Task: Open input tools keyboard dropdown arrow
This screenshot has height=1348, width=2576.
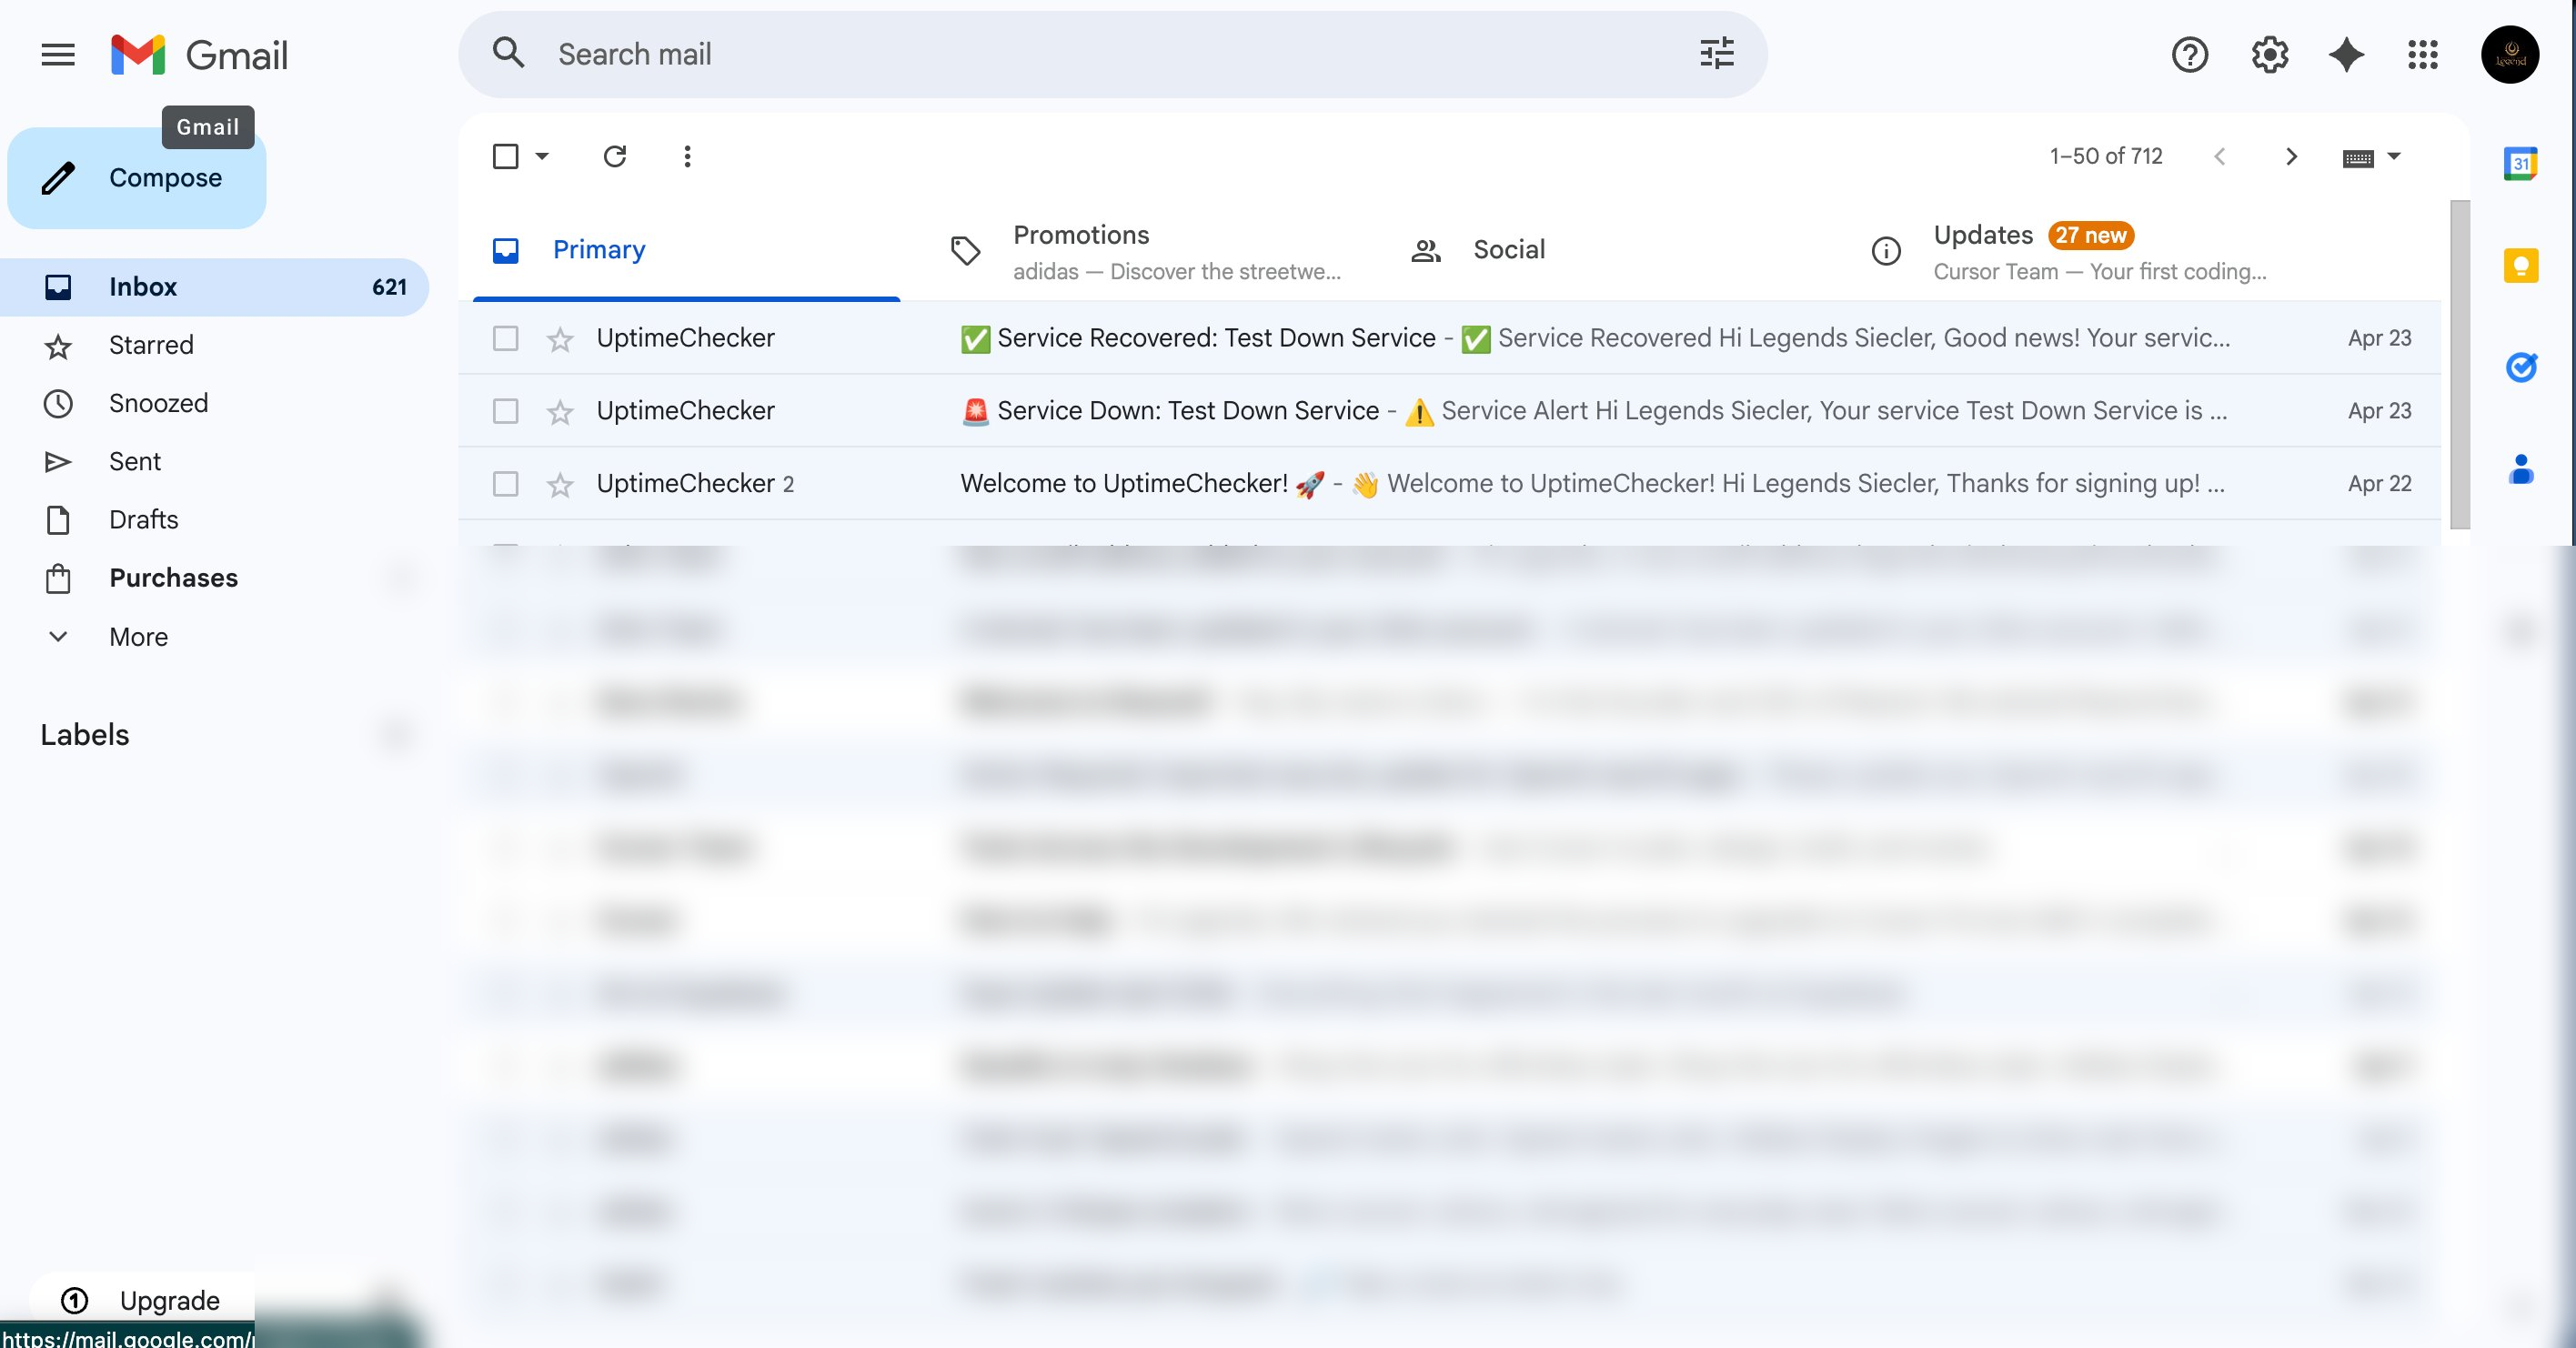Action: coord(2393,156)
